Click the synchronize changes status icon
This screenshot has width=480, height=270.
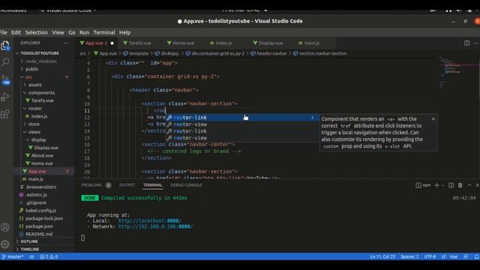pos(31,256)
